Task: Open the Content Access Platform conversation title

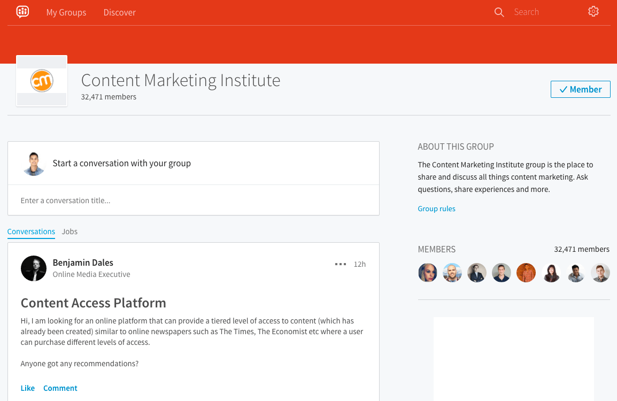Action: 93,303
